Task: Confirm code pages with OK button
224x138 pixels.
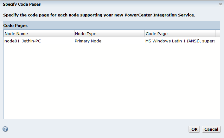Action: [194, 129]
